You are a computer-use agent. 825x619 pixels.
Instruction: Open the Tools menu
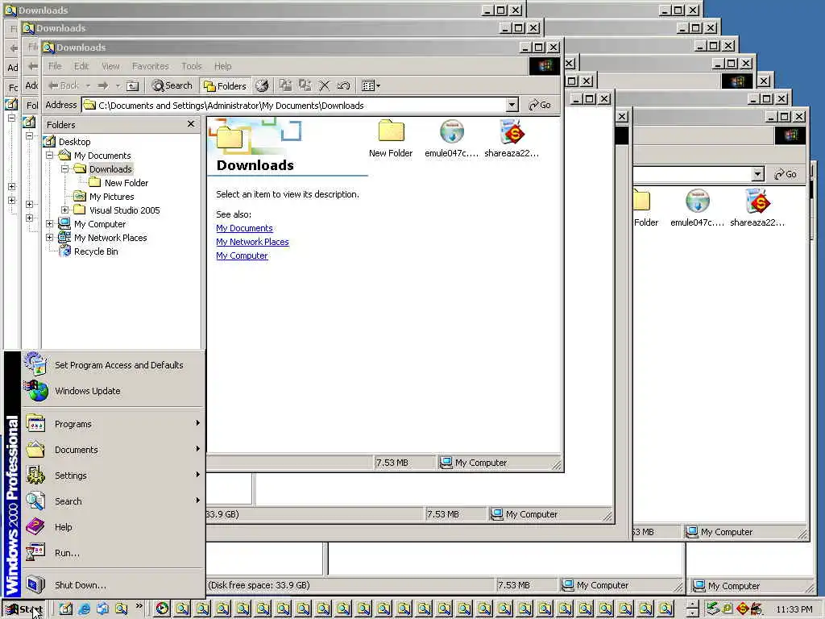point(192,66)
